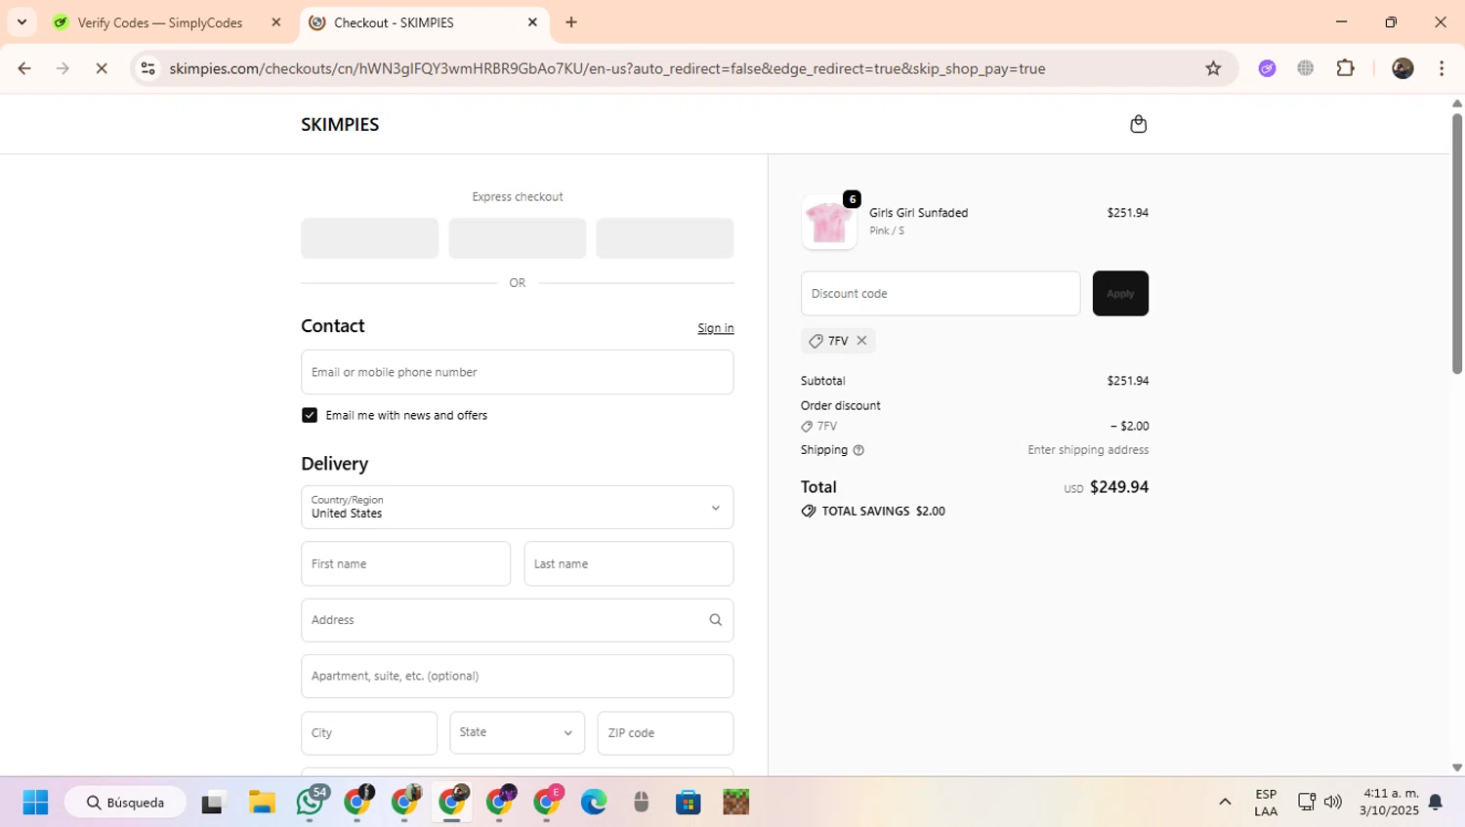
Task: Focus the Discount code field
Action: (x=941, y=293)
